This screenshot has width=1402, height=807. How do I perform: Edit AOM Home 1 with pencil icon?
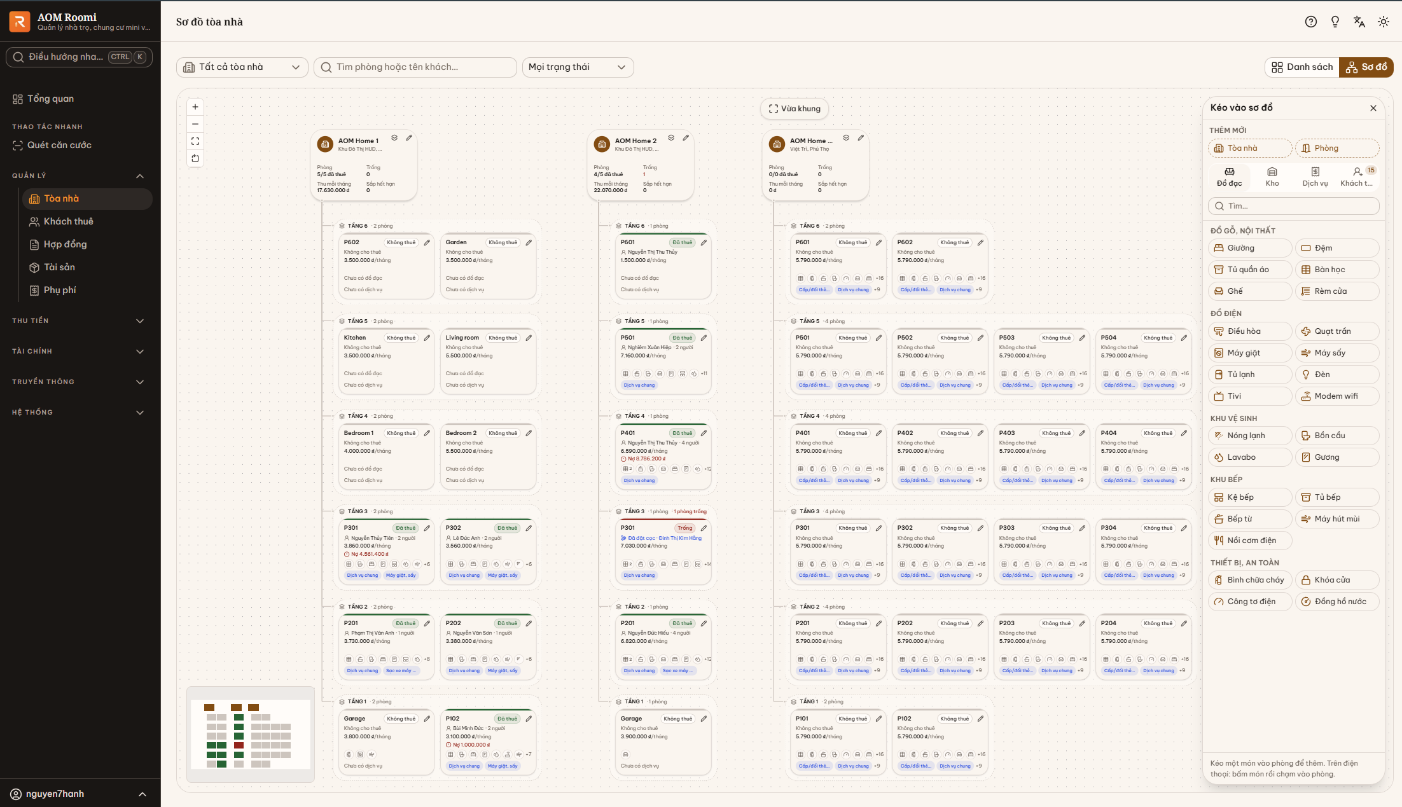[x=409, y=137]
